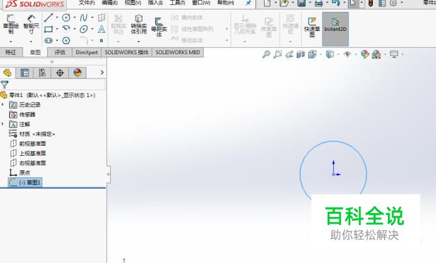Open dropdown arrow beside Slot tool
The width and height of the screenshot is (436, 263).
coord(57,40)
